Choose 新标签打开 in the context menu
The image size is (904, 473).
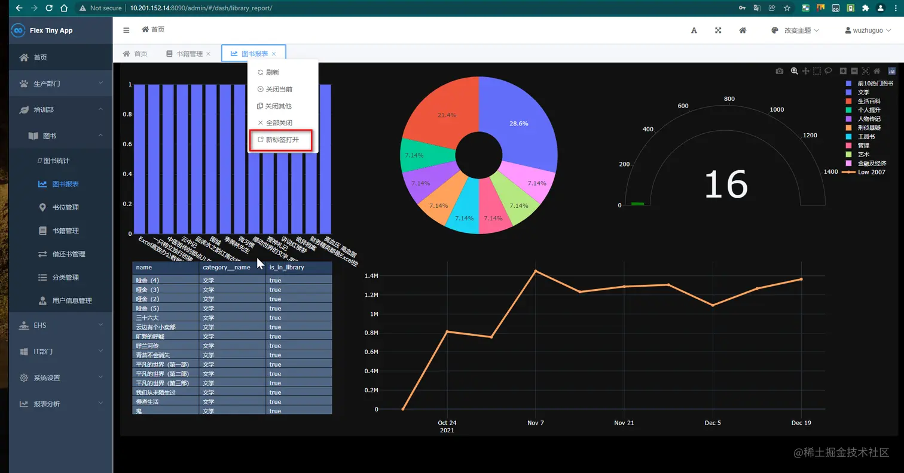click(x=283, y=140)
